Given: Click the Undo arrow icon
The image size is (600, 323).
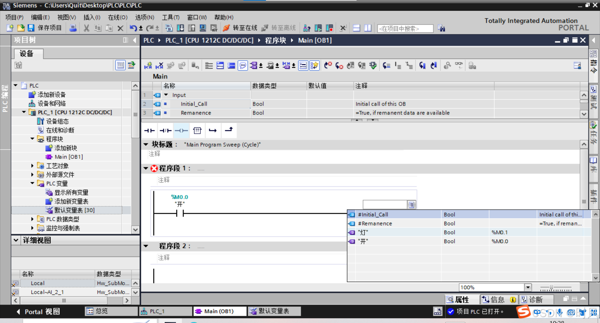Looking at the screenshot, I should pos(133,28).
